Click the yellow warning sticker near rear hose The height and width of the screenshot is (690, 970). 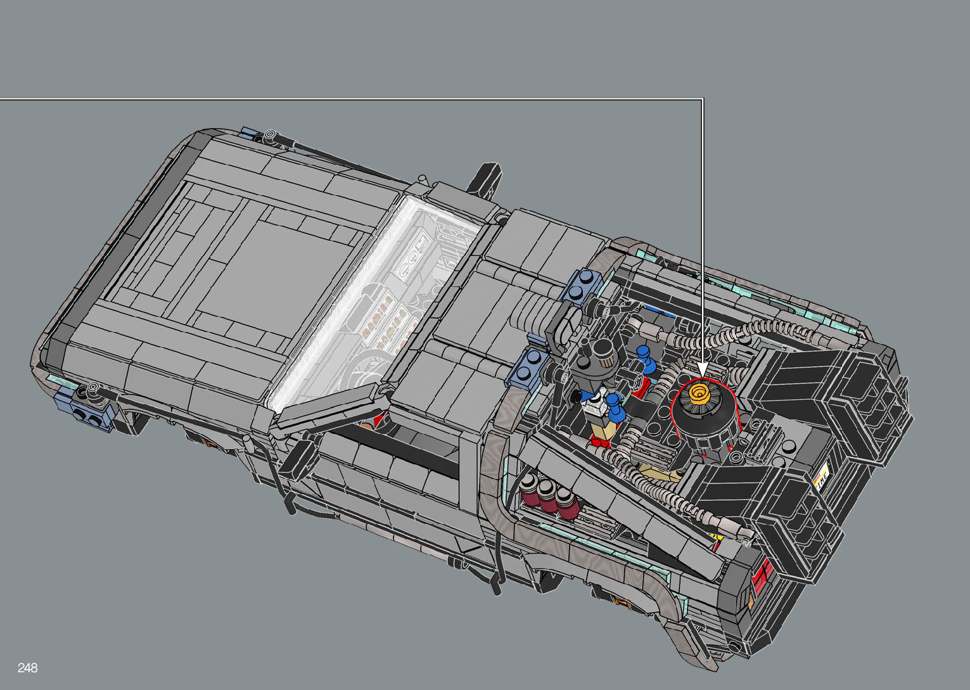[717, 537]
